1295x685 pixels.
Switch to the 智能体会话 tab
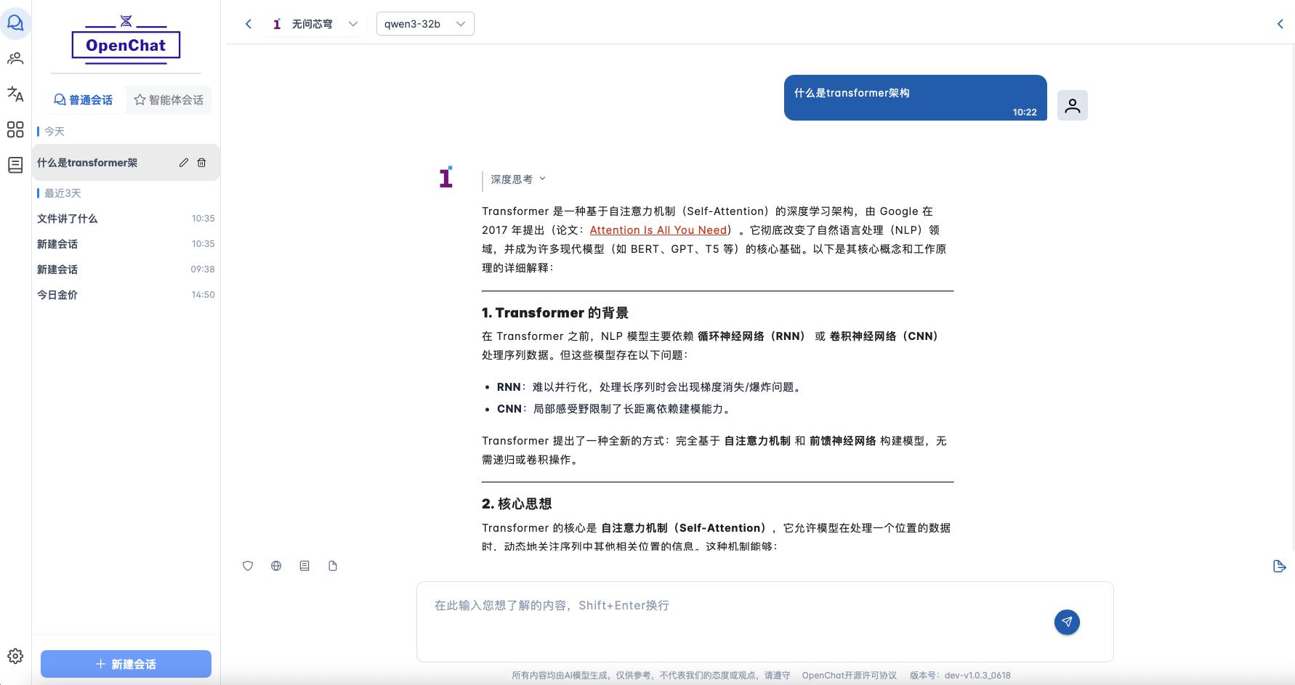coord(169,100)
